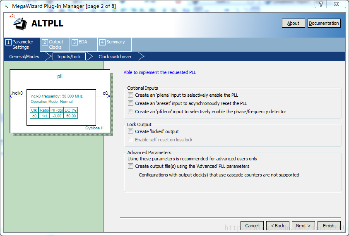Click the Operation Mode: Normal text
This screenshot has height=236, width=349.
click(x=52, y=102)
